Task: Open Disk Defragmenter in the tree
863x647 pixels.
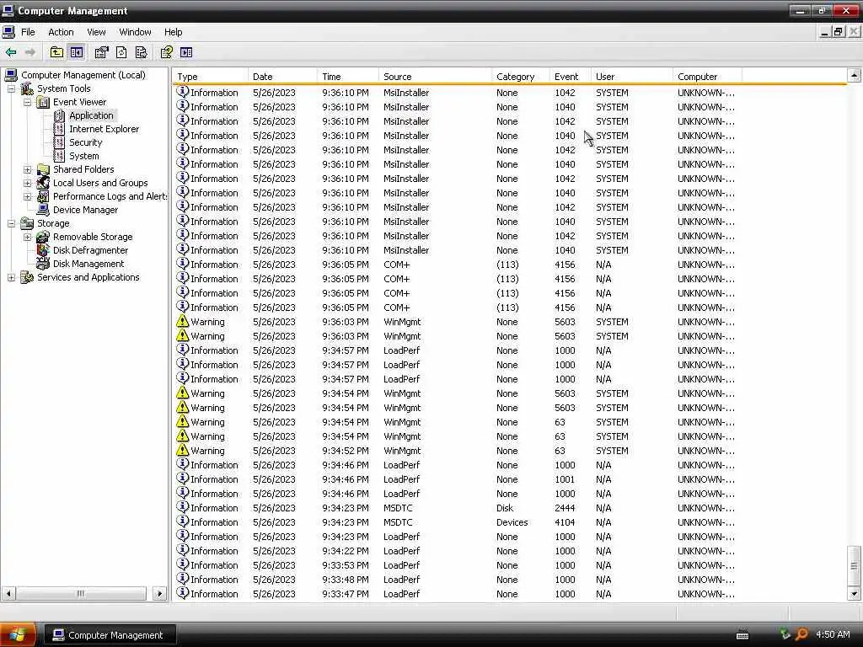Action: click(x=90, y=250)
